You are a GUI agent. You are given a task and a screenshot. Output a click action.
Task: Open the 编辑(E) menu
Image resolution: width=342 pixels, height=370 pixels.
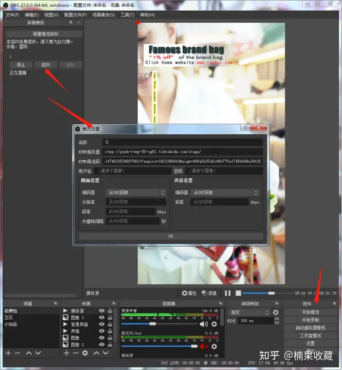32,15
